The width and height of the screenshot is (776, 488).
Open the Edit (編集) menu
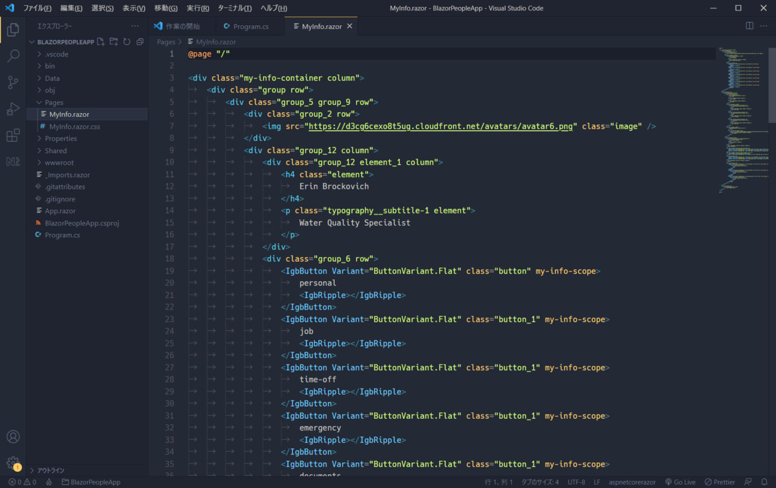[71, 8]
